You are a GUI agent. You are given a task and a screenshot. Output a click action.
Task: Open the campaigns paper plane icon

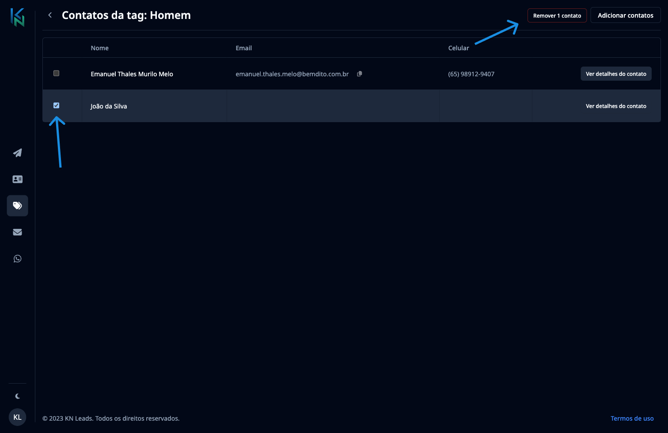tap(18, 153)
